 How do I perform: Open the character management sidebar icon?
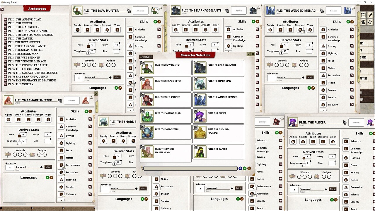coord(363,22)
